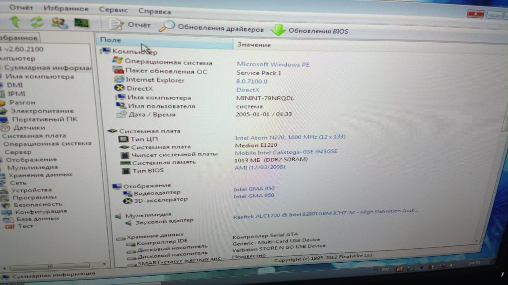Click Intel GMA 950 Видеоадаптер link

tap(254, 189)
